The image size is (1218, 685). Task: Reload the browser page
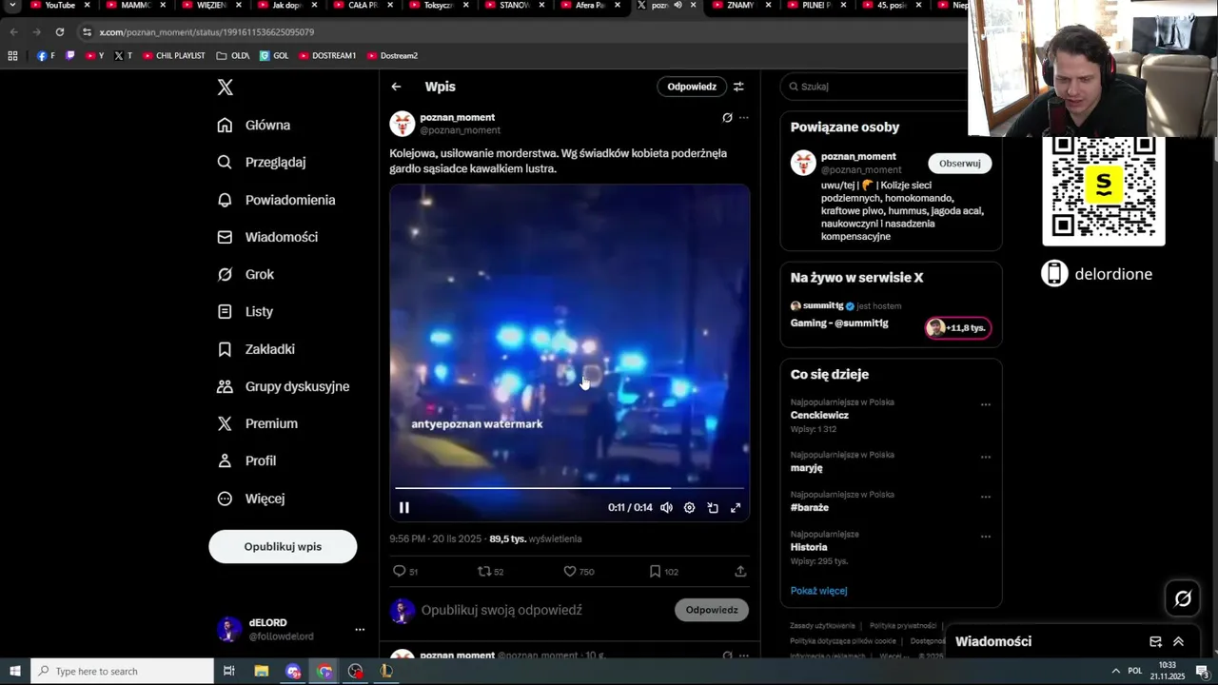pyautogui.click(x=60, y=32)
